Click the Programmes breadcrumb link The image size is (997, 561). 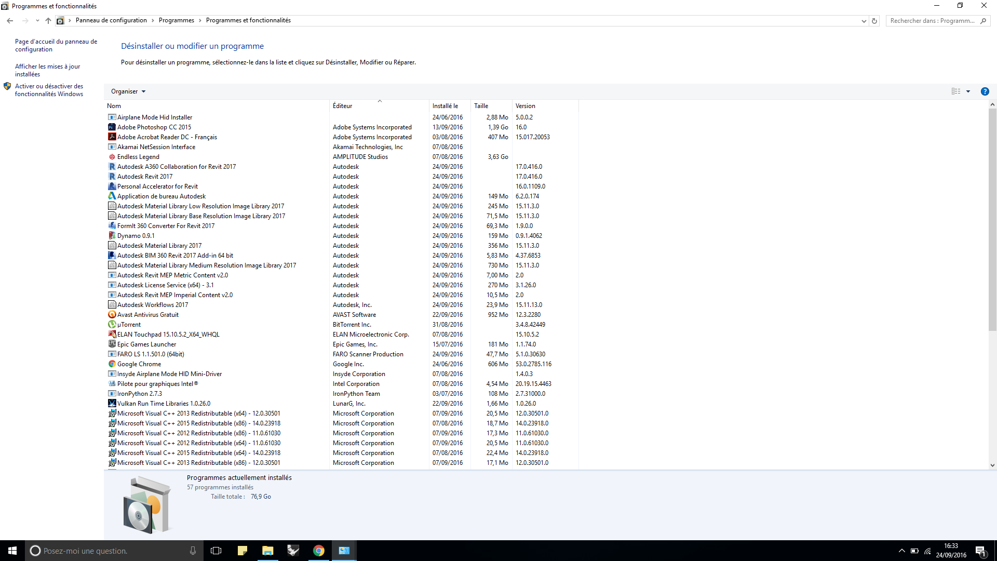[177, 21]
